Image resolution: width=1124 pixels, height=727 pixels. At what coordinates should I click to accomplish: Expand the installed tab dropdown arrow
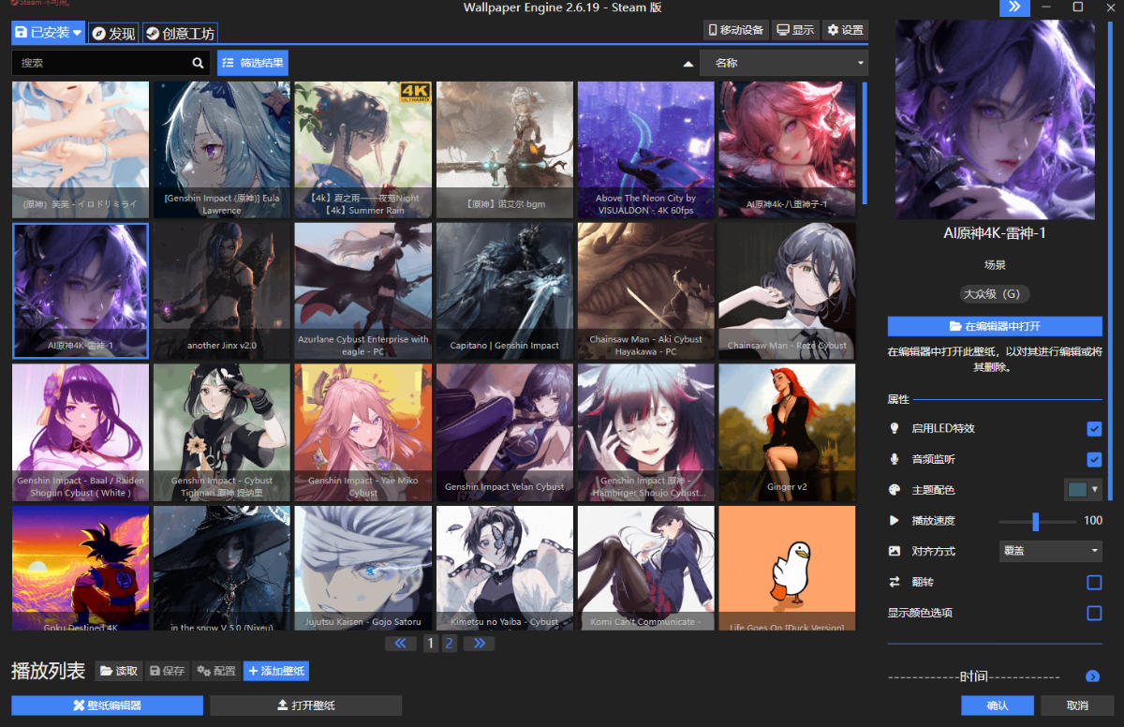[78, 33]
